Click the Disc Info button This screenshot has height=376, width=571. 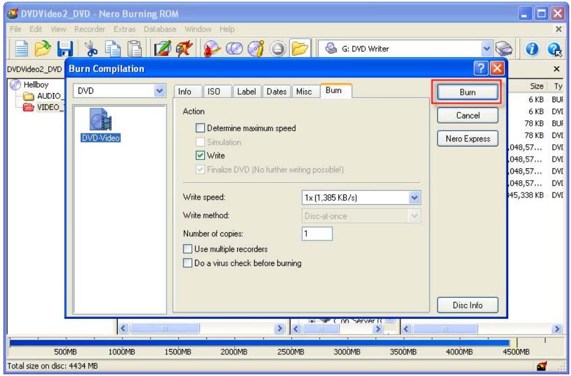click(x=468, y=305)
